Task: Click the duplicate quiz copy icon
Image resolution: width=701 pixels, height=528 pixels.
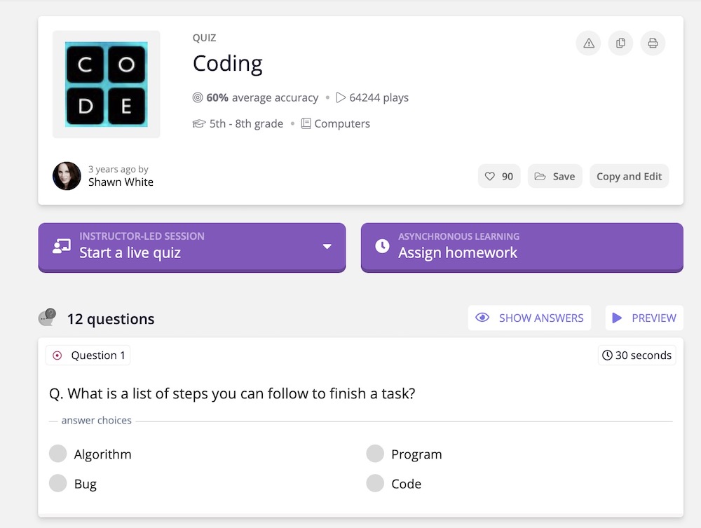Action: click(x=620, y=43)
